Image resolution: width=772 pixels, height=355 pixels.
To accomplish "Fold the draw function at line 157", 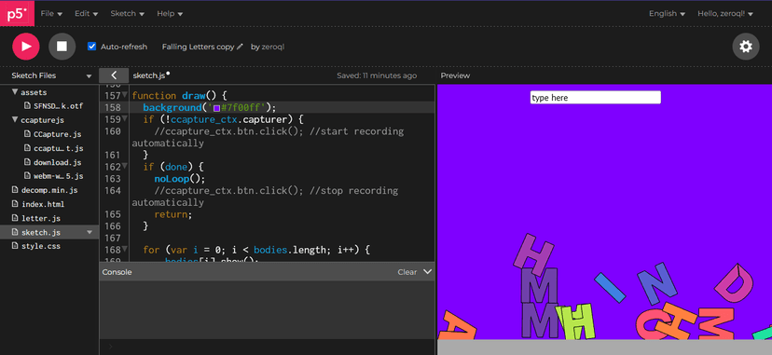I will (125, 95).
